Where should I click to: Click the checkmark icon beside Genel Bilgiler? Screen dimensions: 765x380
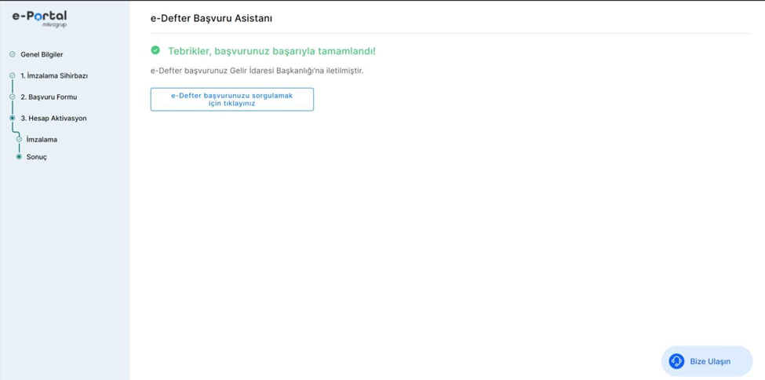pyautogui.click(x=12, y=54)
